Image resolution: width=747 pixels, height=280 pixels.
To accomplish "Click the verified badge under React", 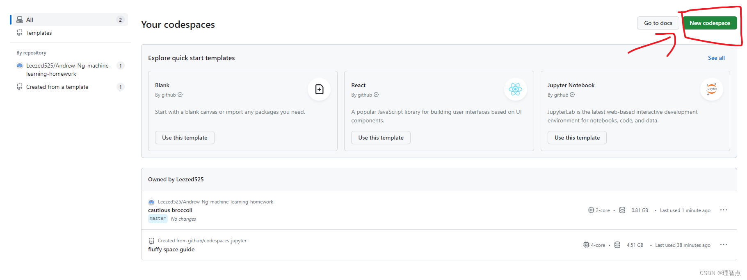I will tap(376, 95).
